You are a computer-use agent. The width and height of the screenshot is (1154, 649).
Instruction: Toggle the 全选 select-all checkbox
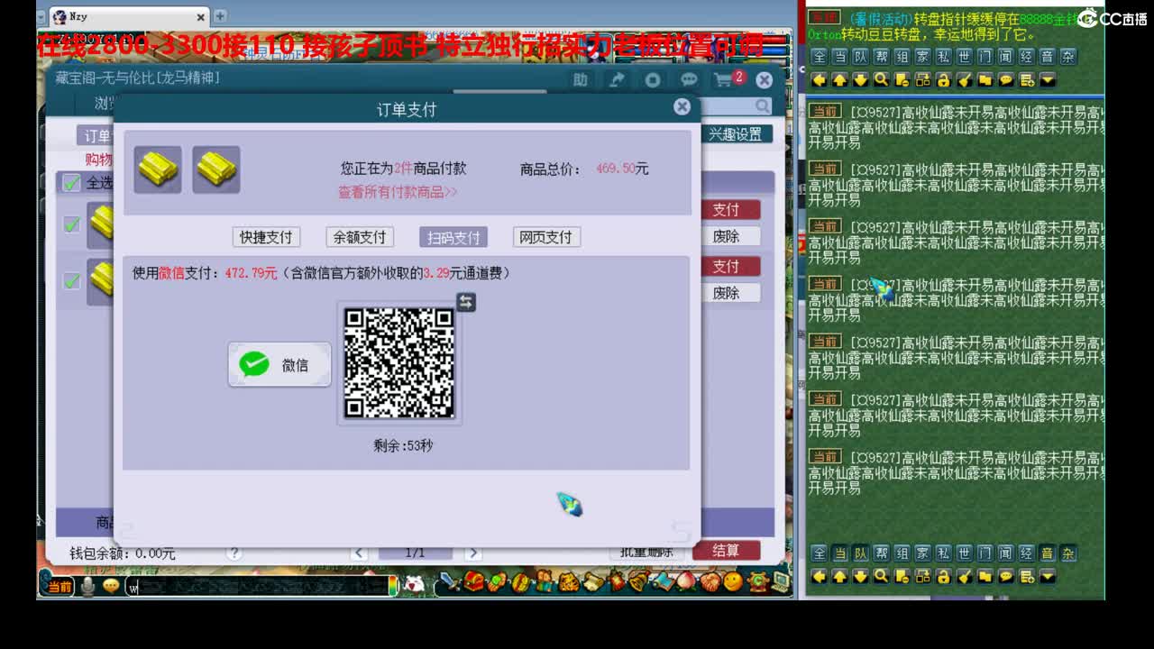tap(71, 183)
